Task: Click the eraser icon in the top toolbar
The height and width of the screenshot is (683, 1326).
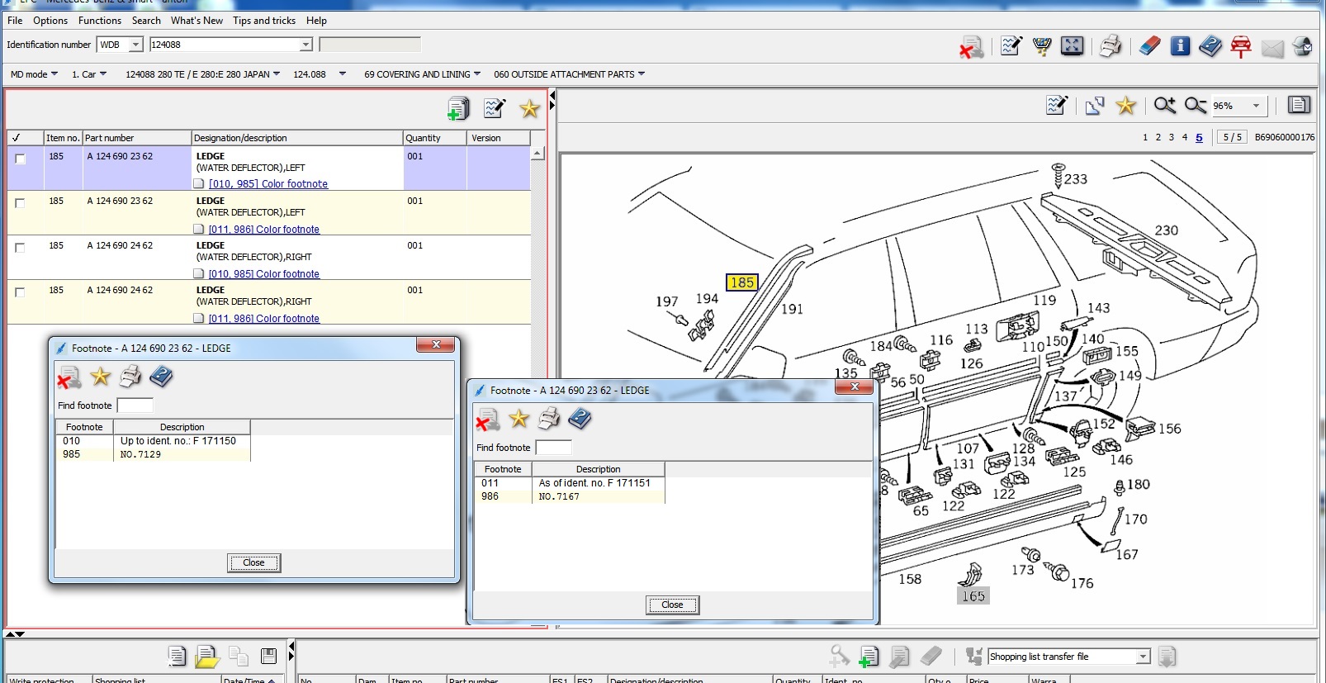Action: click(1149, 46)
